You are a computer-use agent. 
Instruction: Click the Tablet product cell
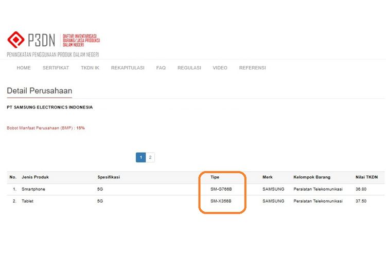coord(27,201)
